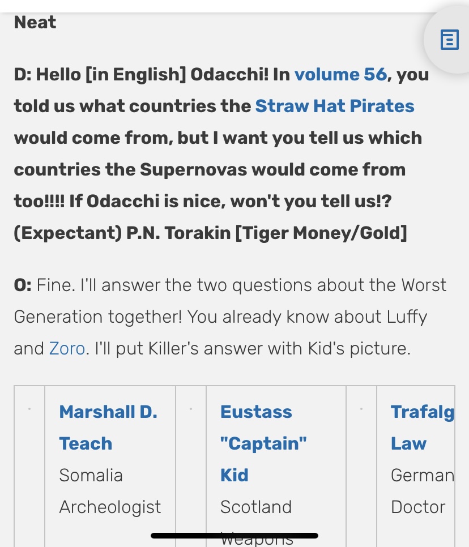469x547 pixels.
Task: Tap the Doctor label under Law
Action: (x=418, y=507)
